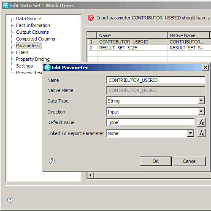211x211 pixels.
Task: Open expression builder for Linked To Report Parameter
Action: [x=201, y=133]
